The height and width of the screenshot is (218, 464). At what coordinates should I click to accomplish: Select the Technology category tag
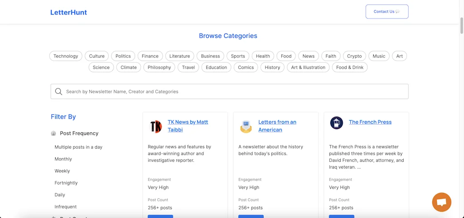(66, 56)
